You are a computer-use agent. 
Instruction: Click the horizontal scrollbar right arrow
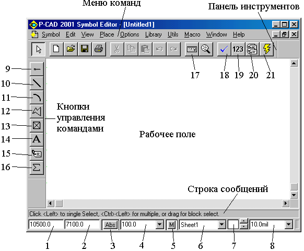pos(286,204)
